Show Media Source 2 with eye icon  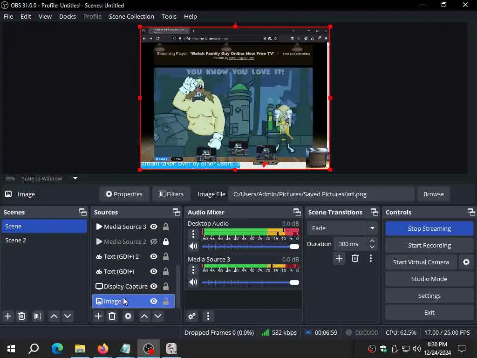(x=154, y=241)
